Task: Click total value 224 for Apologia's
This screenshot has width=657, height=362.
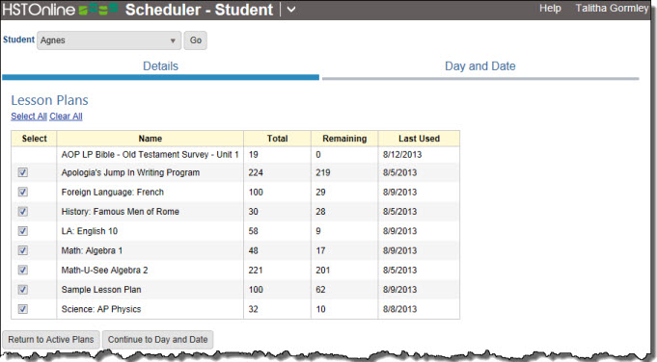Action: (x=256, y=172)
